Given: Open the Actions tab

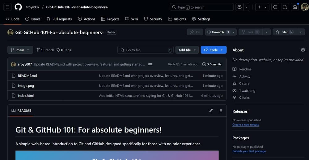Looking at the screenshot, I should tap(87, 19).
